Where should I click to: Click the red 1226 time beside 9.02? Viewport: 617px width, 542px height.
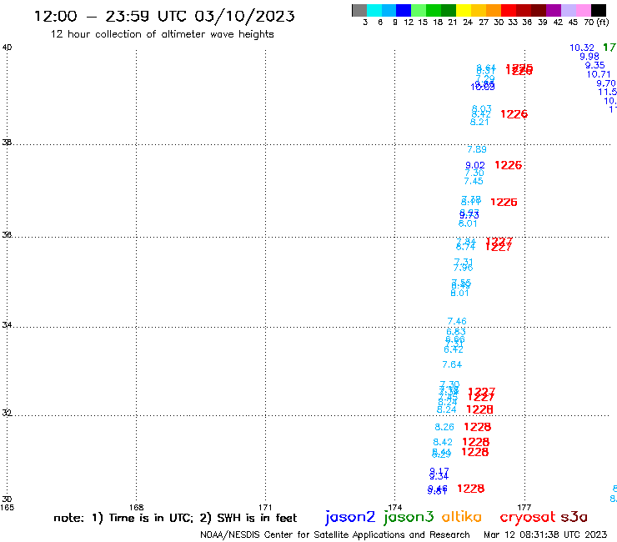(x=508, y=165)
